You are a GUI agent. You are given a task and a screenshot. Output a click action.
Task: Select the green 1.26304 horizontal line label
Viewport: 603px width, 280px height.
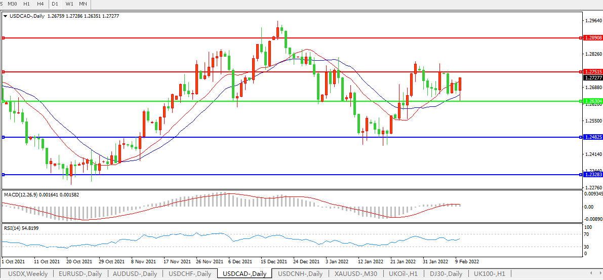click(593, 101)
